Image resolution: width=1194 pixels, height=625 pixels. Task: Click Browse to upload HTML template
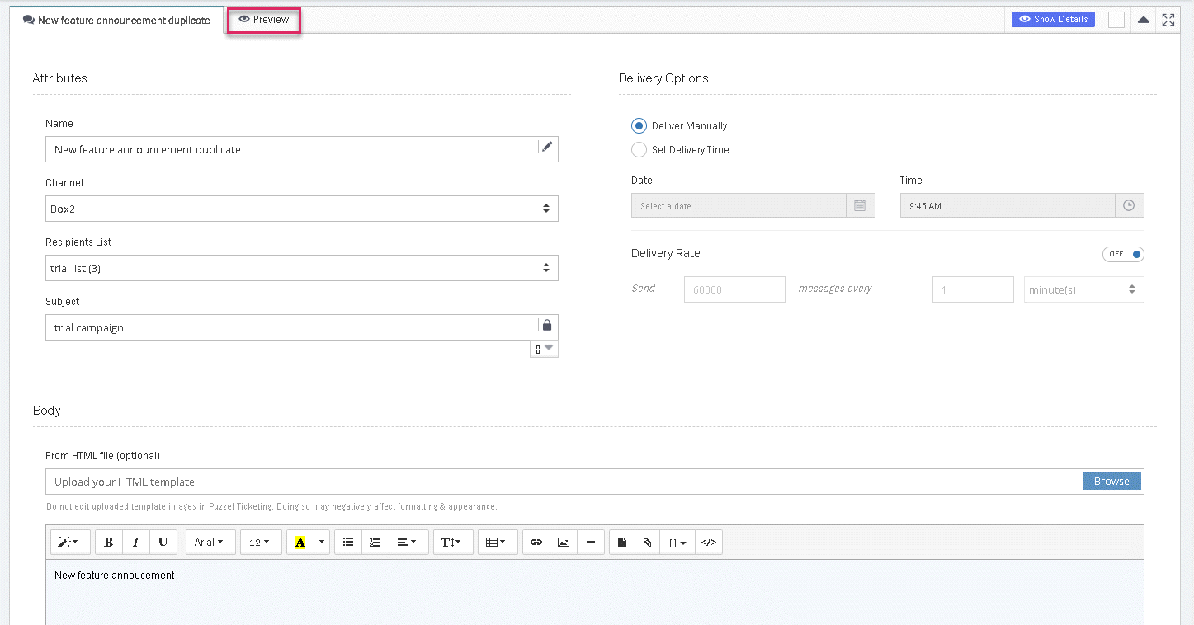pos(1111,482)
